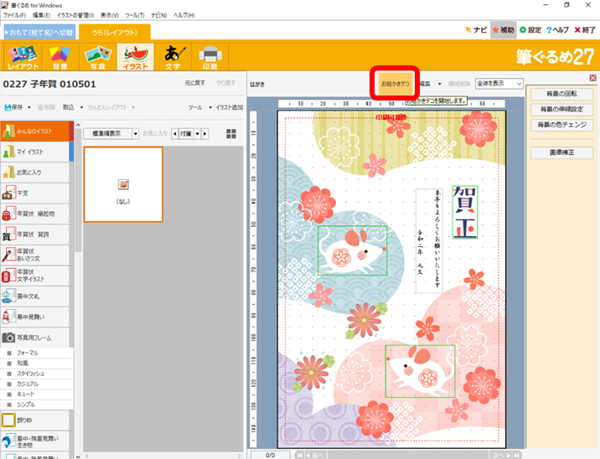Select the (なし) illustration thumbnail
Screen dimensions: 600x459
point(123,184)
